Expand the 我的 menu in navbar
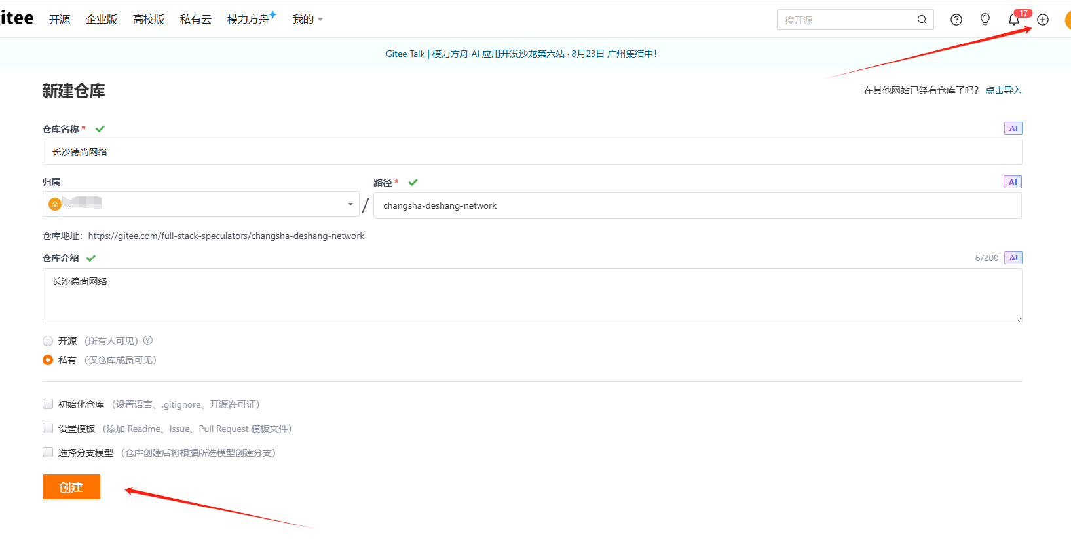This screenshot has width=1071, height=551. [x=307, y=20]
